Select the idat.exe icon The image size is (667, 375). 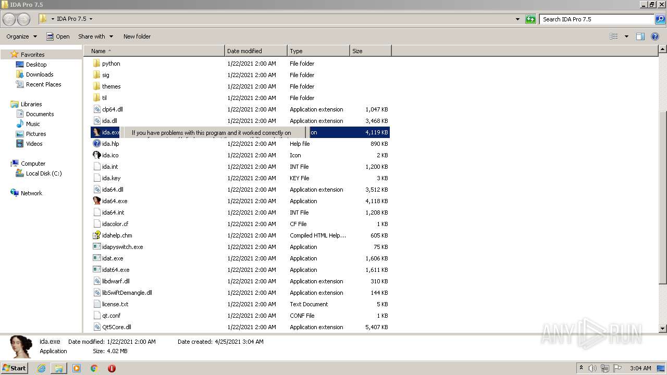[96, 258]
